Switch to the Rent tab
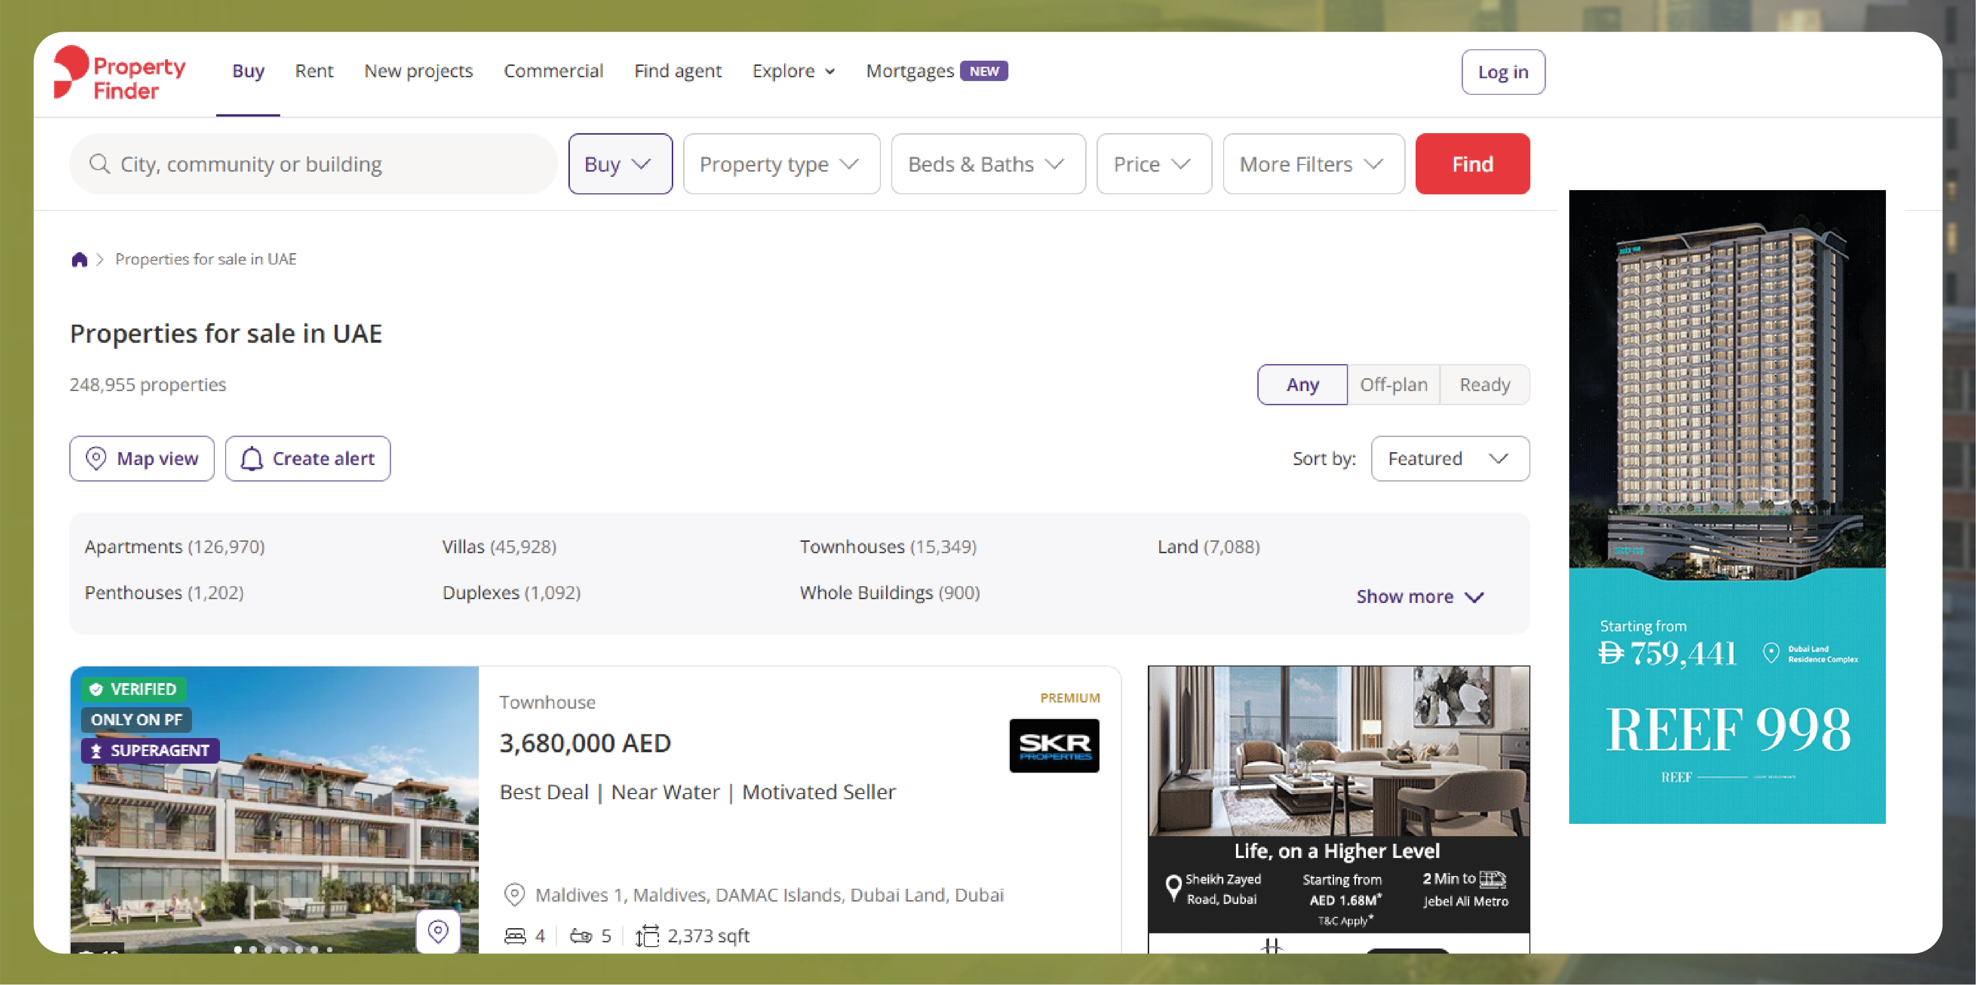This screenshot has width=1976, height=985. tap(314, 71)
